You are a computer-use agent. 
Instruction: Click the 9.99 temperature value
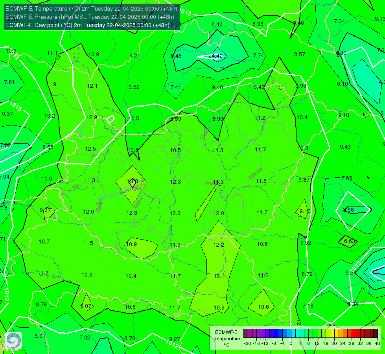click(301, 86)
